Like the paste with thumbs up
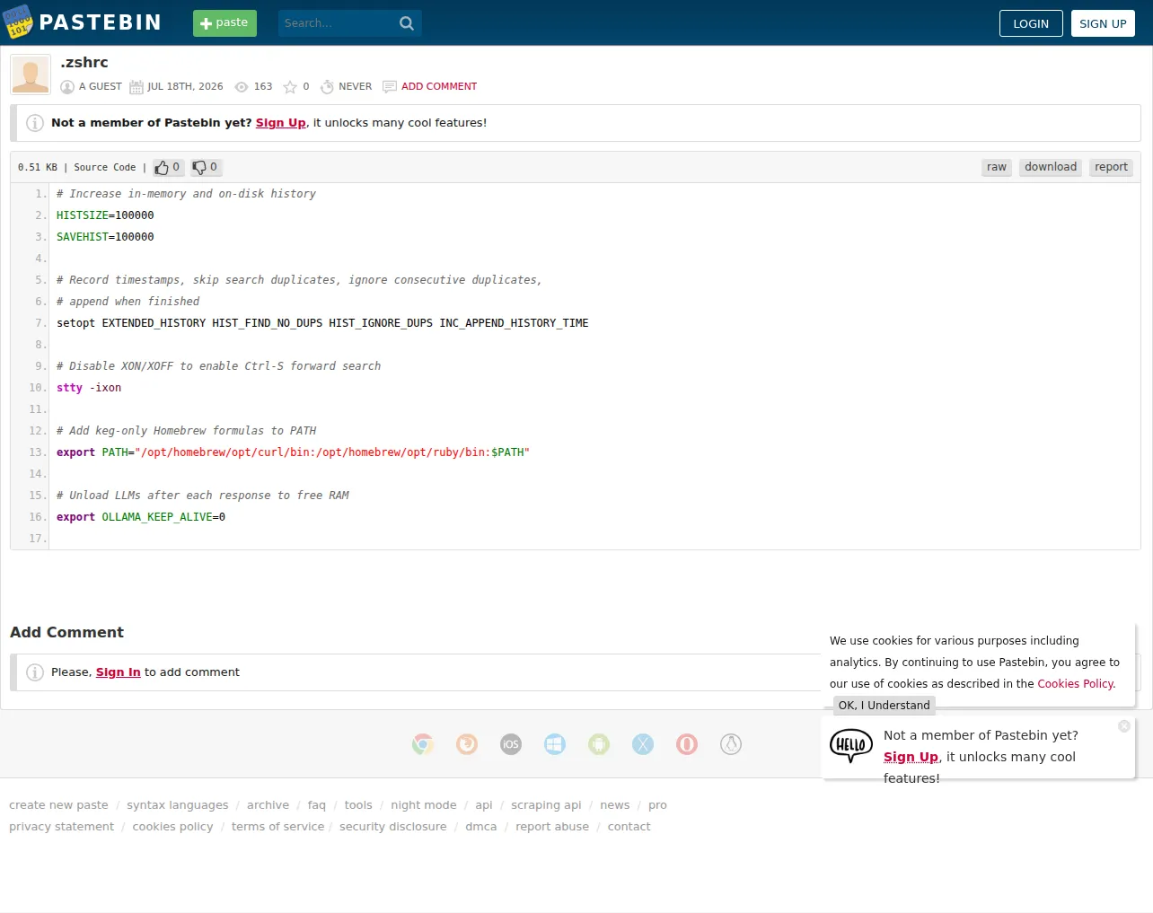The height and width of the screenshot is (913, 1153). coord(168,167)
